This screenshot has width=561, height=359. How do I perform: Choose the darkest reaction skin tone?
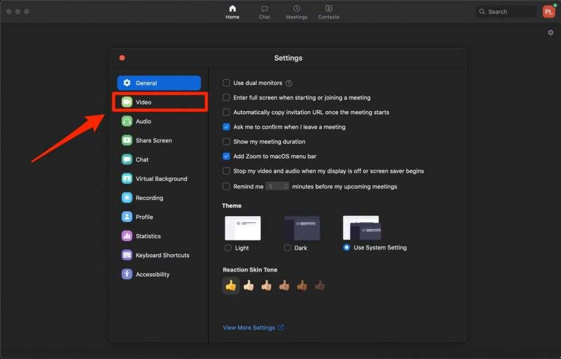(320, 285)
